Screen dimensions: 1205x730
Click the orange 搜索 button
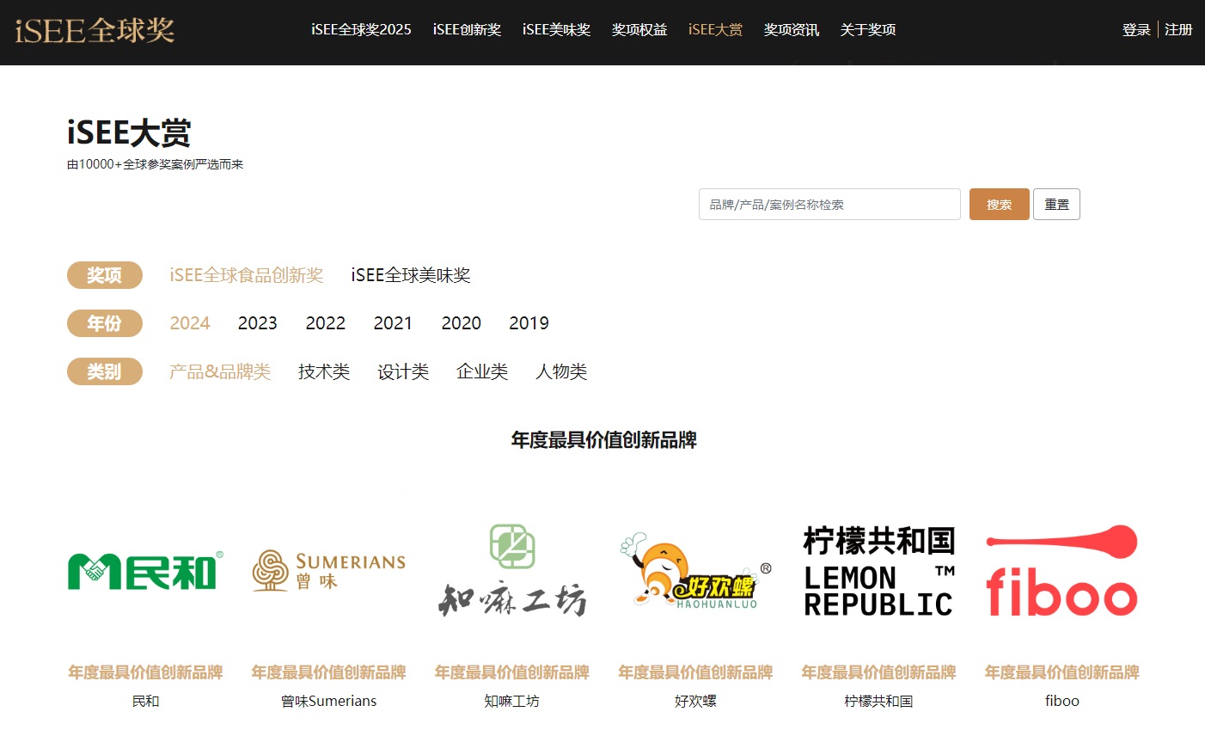999,205
